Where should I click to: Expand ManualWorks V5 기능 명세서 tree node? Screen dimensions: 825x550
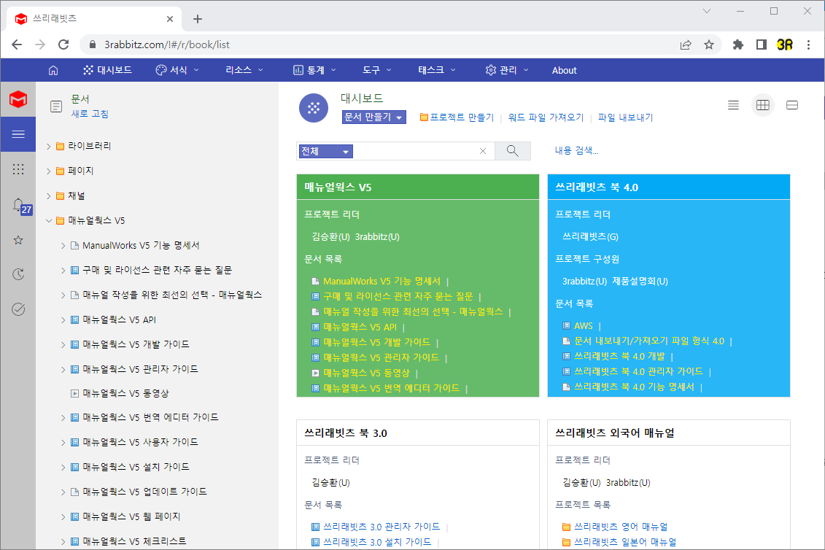coord(63,246)
